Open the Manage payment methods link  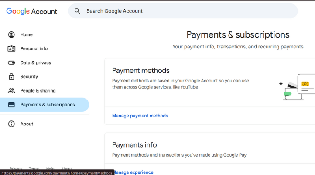[x=140, y=116]
